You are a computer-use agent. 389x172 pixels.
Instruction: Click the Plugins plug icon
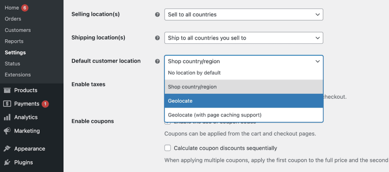pos(7,163)
